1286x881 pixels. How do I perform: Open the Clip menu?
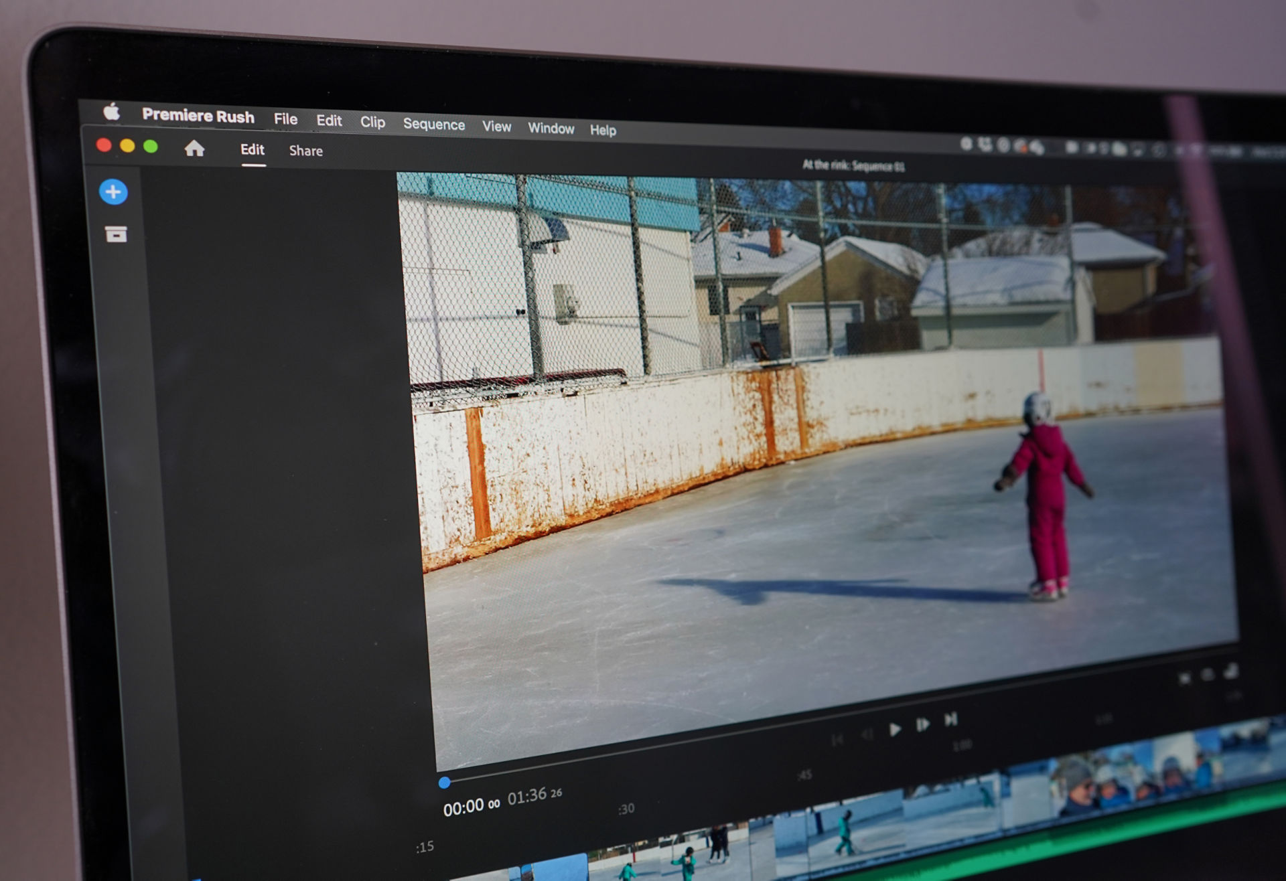point(372,122)
